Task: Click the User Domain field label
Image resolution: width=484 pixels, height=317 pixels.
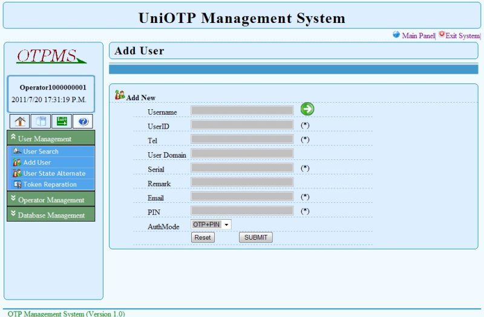Action: pos(167,155)
